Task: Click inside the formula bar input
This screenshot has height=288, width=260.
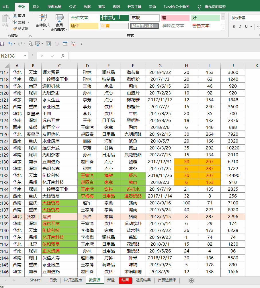Action: coord(165,56)
